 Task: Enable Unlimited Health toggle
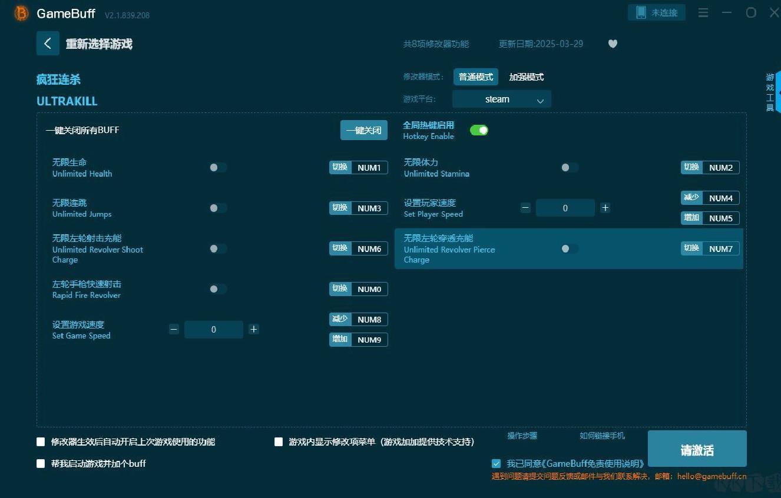(x=217, y=168)
